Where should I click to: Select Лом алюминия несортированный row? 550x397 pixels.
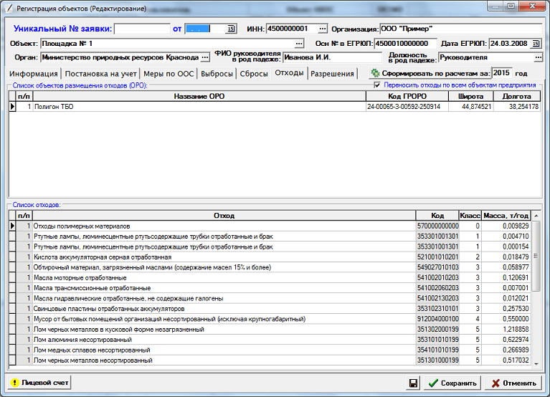[x=270, y=340]
